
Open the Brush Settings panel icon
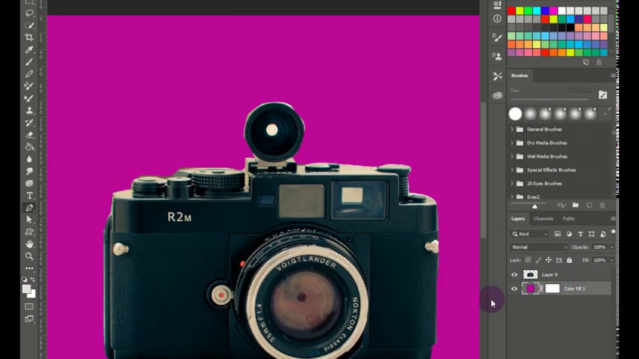click(x=497, y=37)
